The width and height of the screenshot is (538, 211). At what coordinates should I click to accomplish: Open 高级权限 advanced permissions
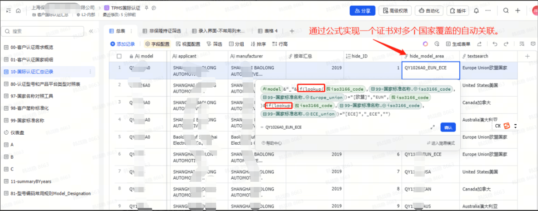tap(395, 10)
